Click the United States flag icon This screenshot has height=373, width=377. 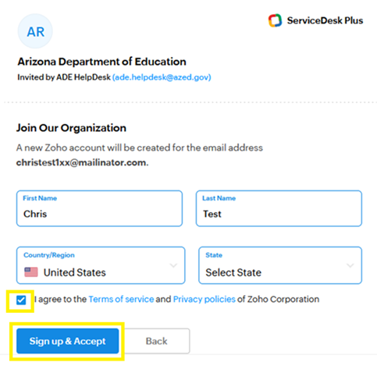point(31,272)
